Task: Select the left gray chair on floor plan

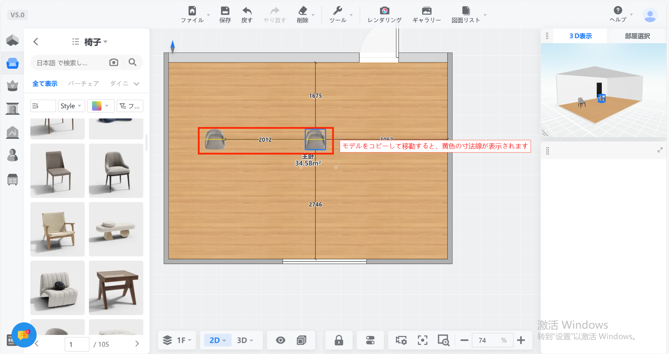Action: pyautogui.click(x=215, y=139)
